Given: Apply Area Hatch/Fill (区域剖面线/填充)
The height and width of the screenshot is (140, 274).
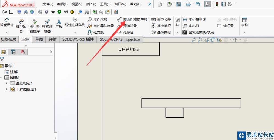Looking at the screenshot, I should (198, 32).
